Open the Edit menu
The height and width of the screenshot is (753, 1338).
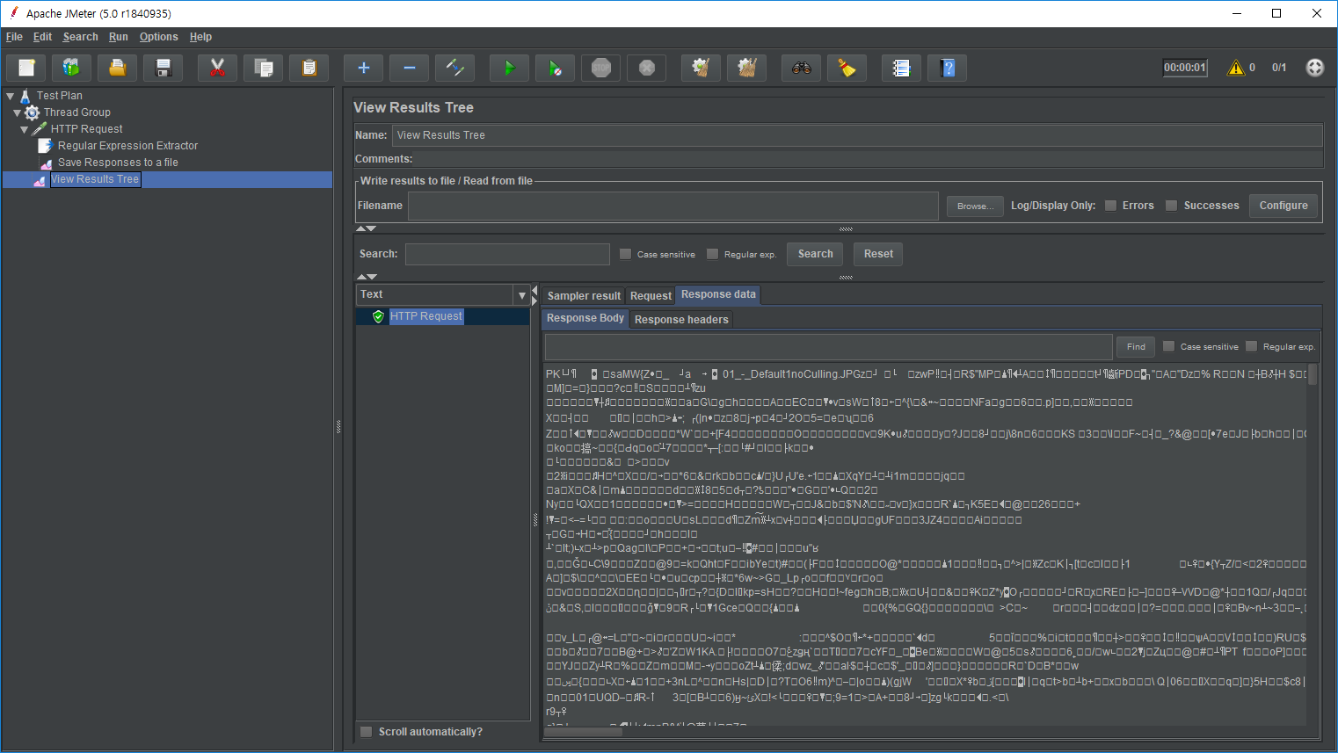tap(42, 37)
